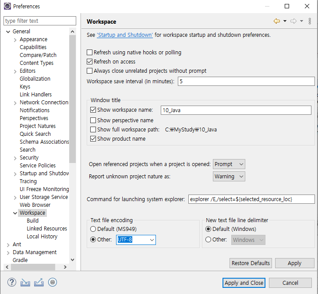Screen dimensions: 318x294
Task: Click Apply and Close button
Action: 244,283
